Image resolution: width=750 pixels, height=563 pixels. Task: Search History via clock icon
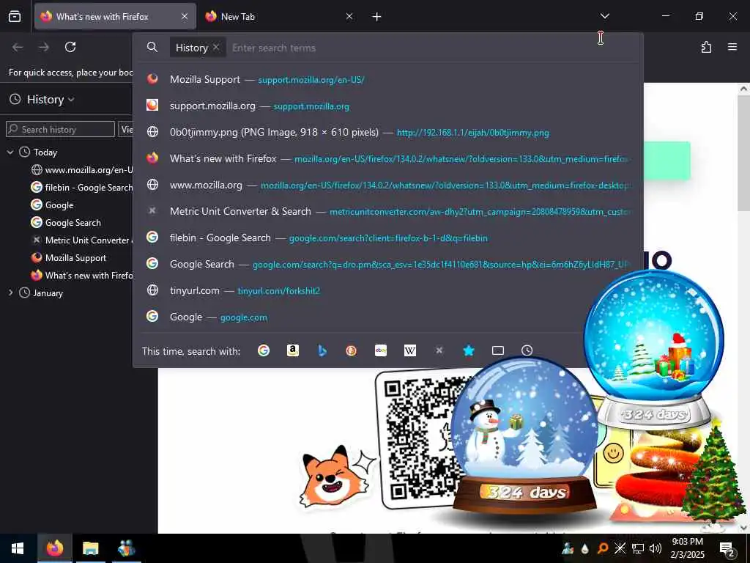[x=527, y=351]
